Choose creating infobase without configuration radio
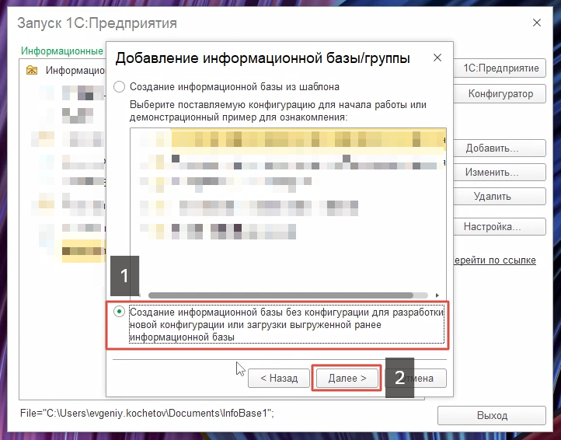Screen dimensions: 561x440 (119, 312)
